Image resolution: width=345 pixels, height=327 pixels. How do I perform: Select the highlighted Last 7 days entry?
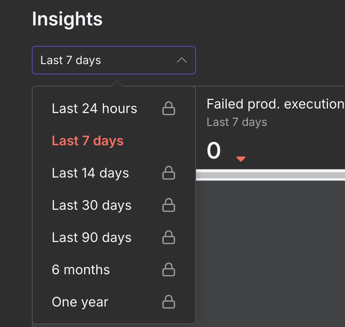pyautogui.click(x=88, y=141)
